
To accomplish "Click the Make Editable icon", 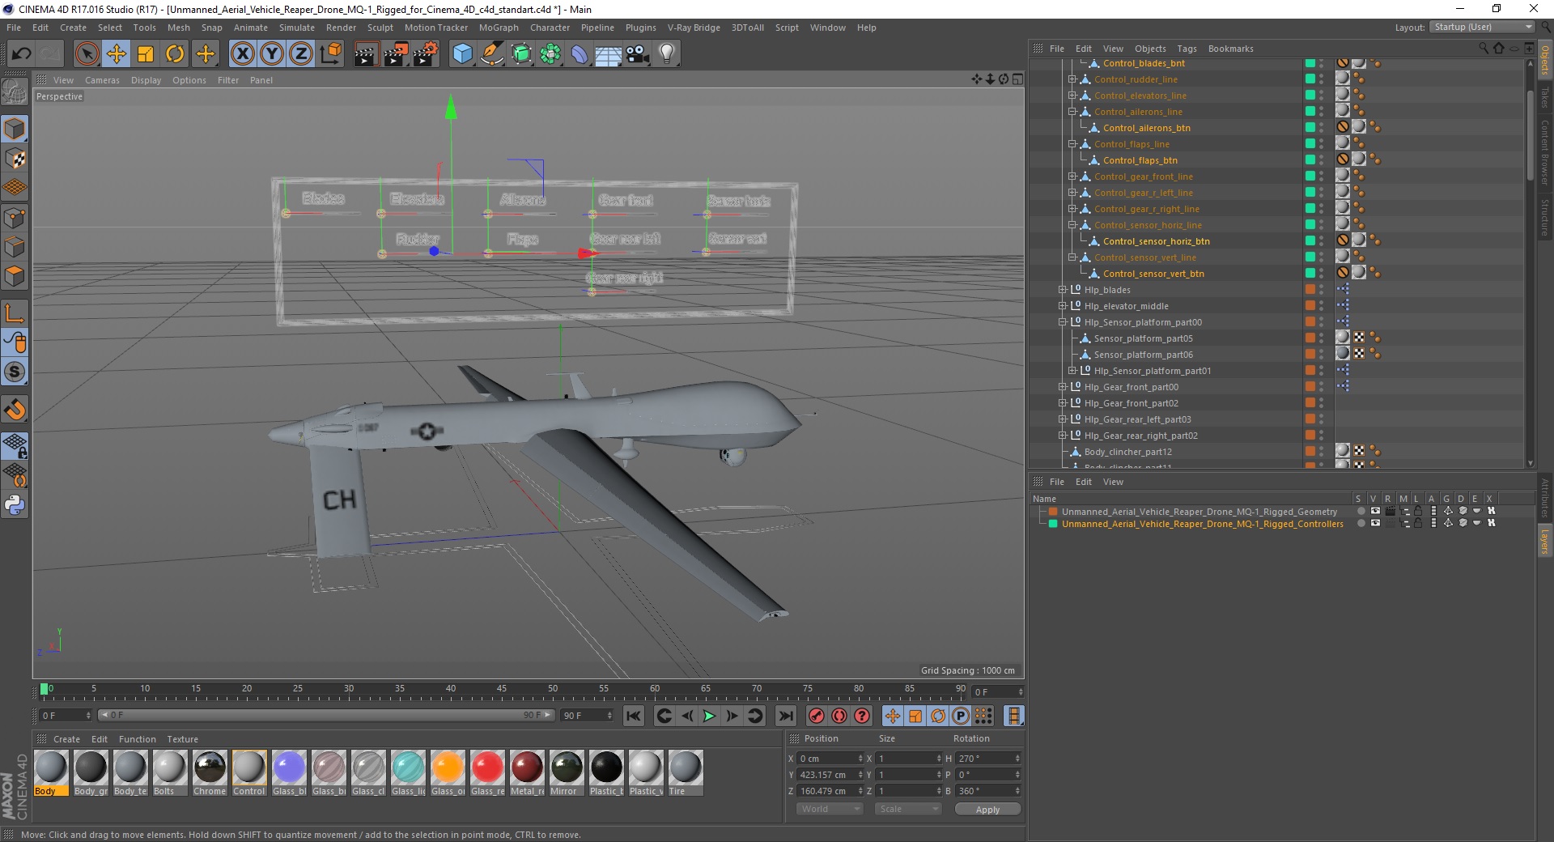I will (15, 93).
